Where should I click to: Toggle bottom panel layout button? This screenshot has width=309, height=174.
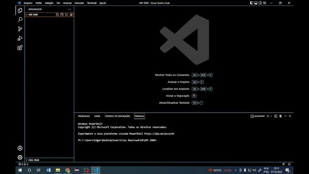[x=256, y=3]
